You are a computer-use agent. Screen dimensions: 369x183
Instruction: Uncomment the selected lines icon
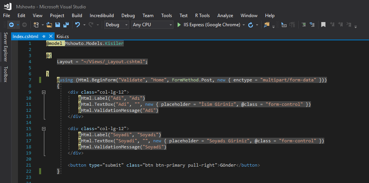pyautogui.click(x=312, y=24)
